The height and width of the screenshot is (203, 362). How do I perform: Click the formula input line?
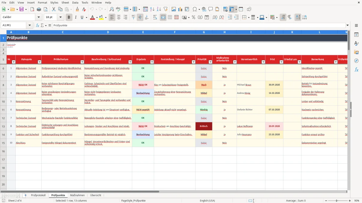point(198,26)
